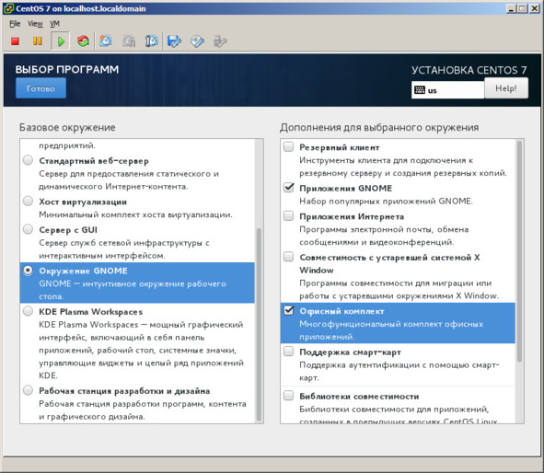Select Рабочая станция разработки и дизайна radio button
This screenshot has height=473, width=544.
(29, 390)
